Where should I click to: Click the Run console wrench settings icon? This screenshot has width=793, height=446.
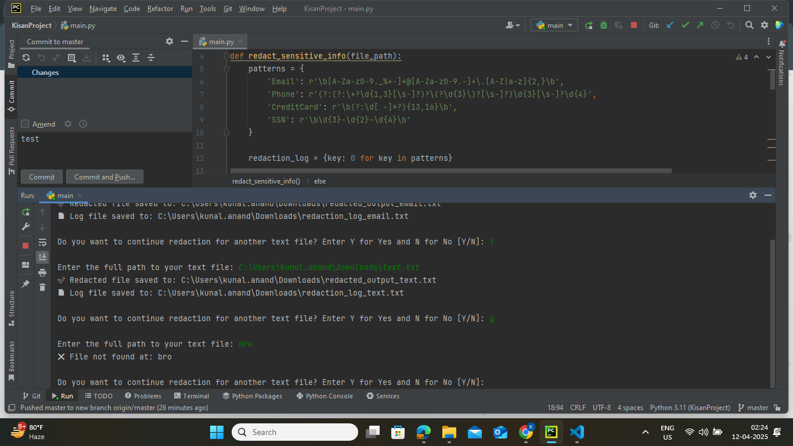tap(26, 227)
